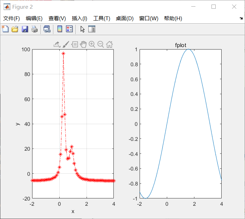
Task: Click the dock figure arrow icon
Action: pyautogui.click(x=241, y=18)
